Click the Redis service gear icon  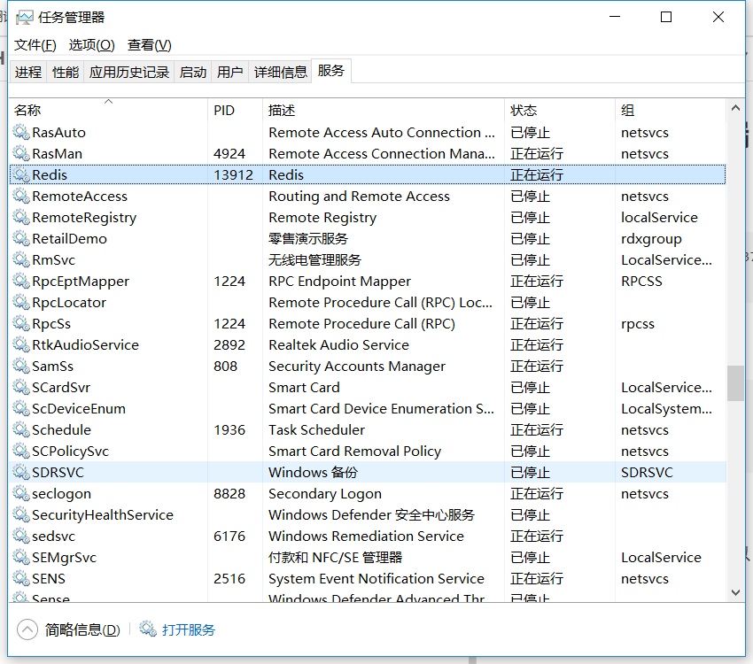[21, 174]
